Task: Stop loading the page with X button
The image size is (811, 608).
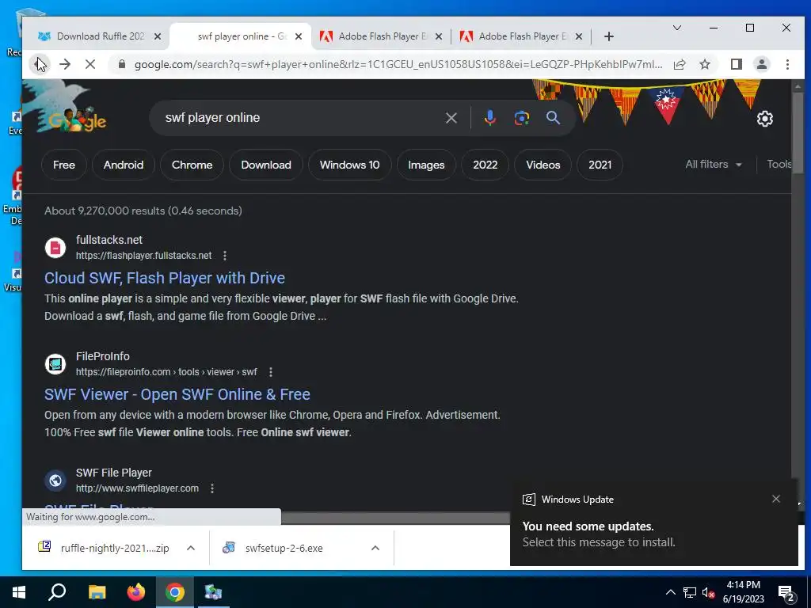Action: point(90,64)
